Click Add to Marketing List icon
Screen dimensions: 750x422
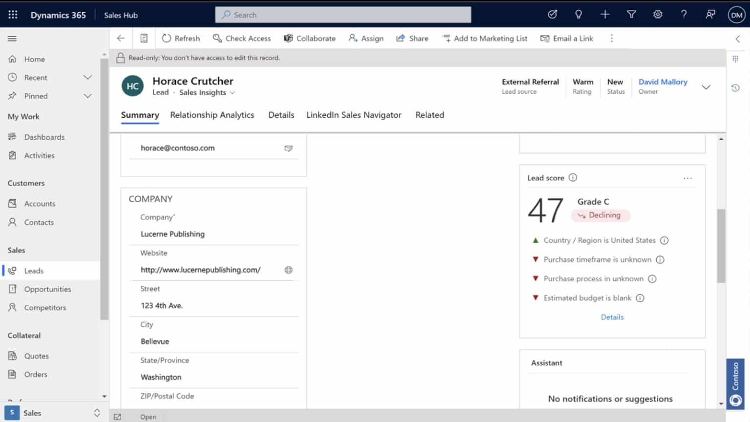(x=446, y=38)
